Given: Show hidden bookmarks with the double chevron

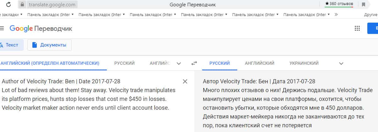Looking at the screenshot, I should click(336, 14).
